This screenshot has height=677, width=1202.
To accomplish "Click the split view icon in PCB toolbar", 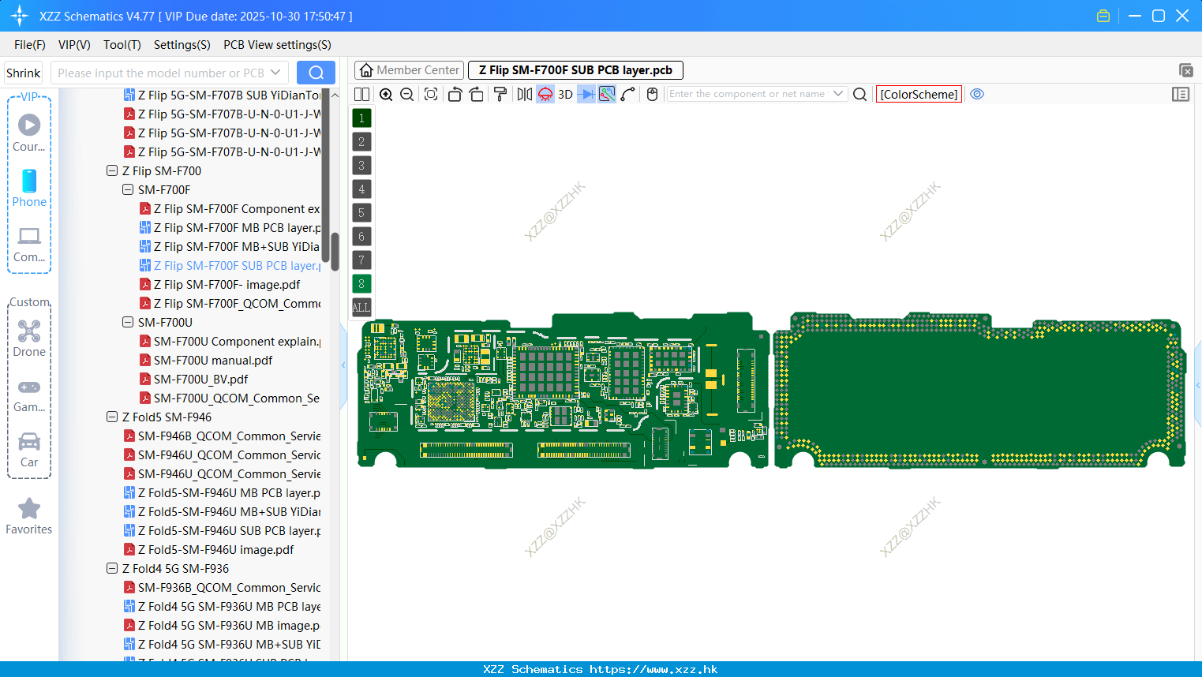I will coord(361,94).
